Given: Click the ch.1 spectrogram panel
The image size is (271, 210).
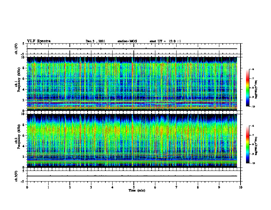Looking at the screenshot, I should click(x=132, y=84).
